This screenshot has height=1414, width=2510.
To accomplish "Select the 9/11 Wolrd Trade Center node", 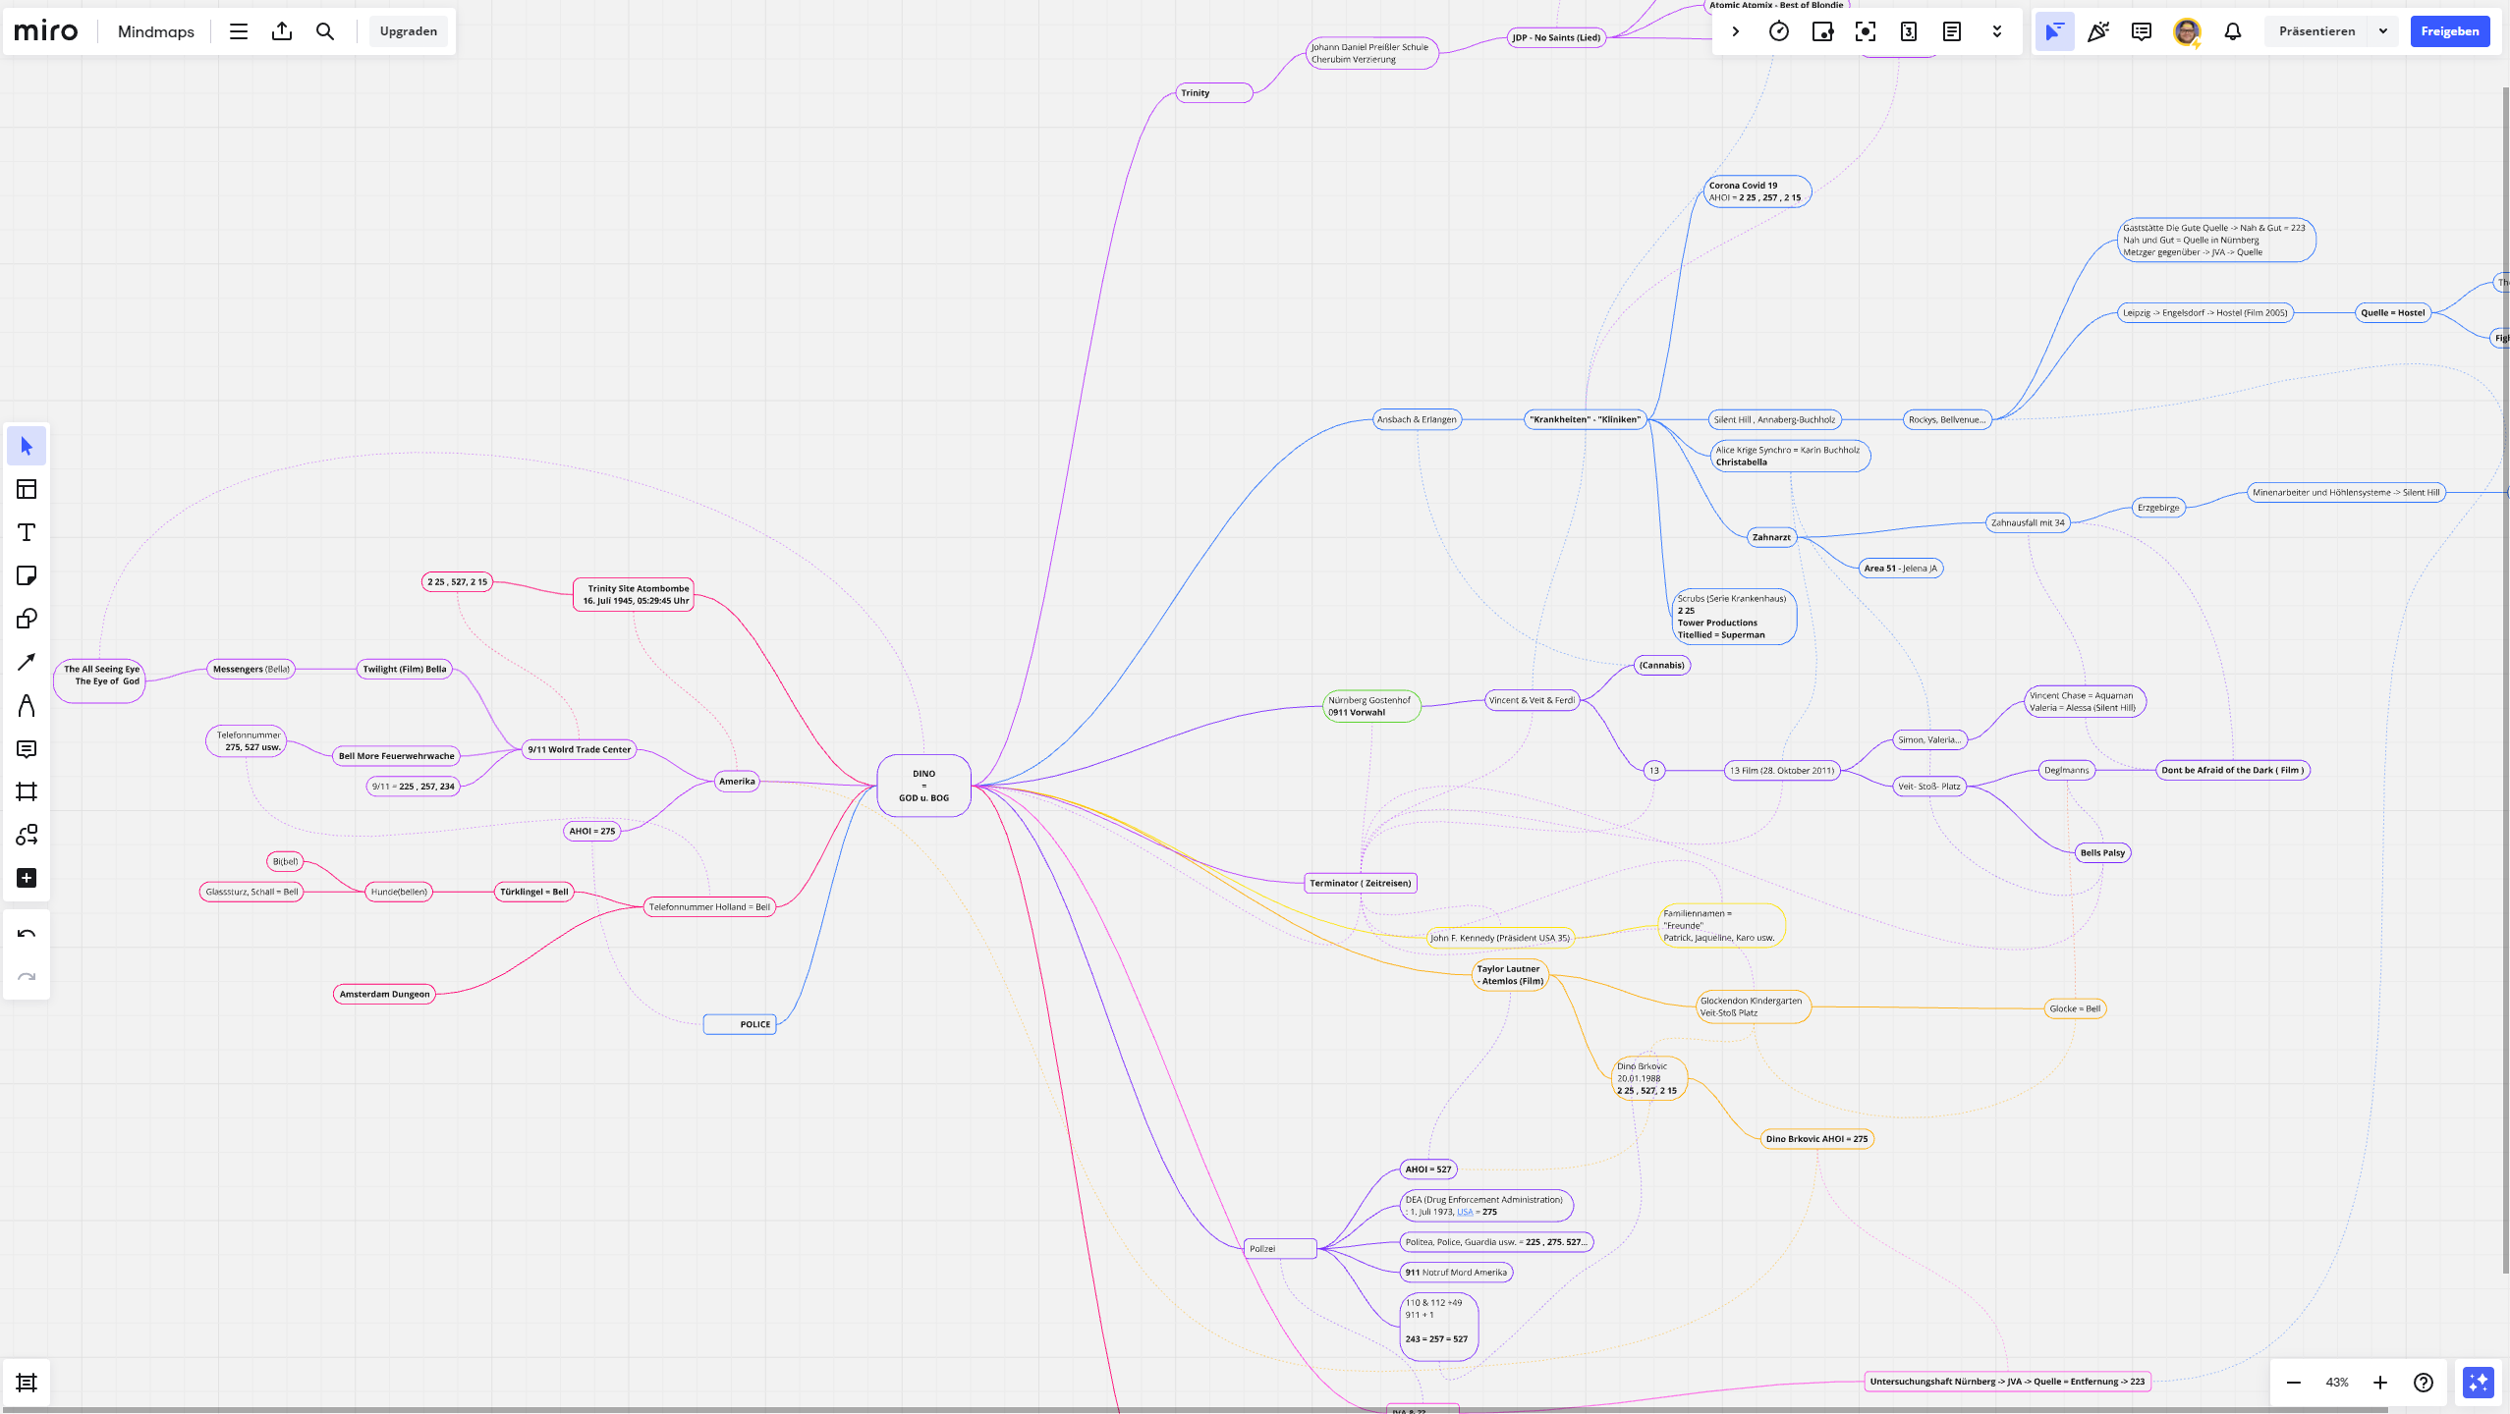I will 580,749.
